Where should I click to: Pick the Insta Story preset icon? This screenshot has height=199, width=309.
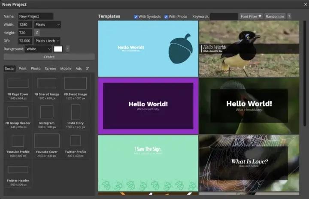coord(76,112)
